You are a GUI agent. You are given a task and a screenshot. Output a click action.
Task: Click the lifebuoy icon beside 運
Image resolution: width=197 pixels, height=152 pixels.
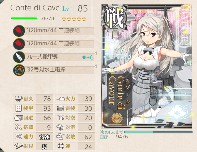[x=61, y=146]
